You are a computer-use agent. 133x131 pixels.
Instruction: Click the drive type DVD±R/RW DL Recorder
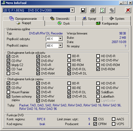coord(46,33)
